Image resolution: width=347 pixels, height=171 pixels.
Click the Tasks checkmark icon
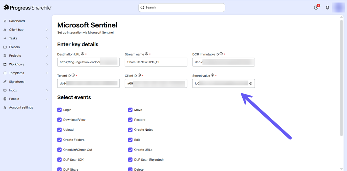point(5,38)
